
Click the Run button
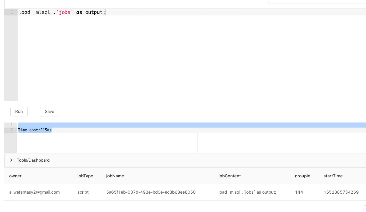19,112
